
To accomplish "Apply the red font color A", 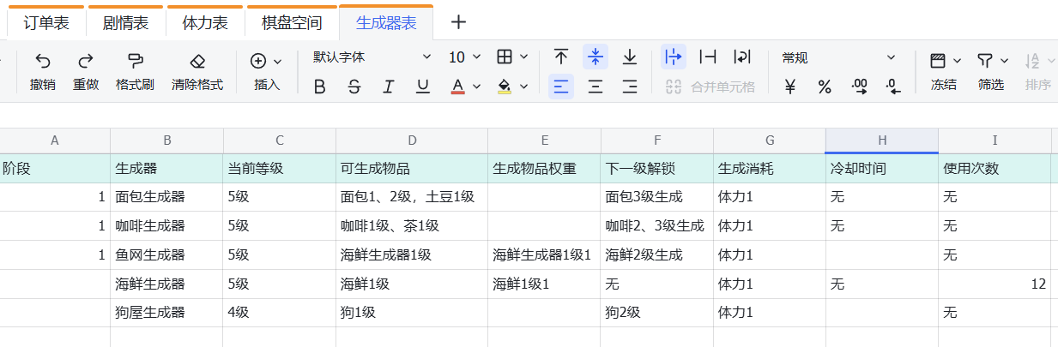I will point(457,87).
